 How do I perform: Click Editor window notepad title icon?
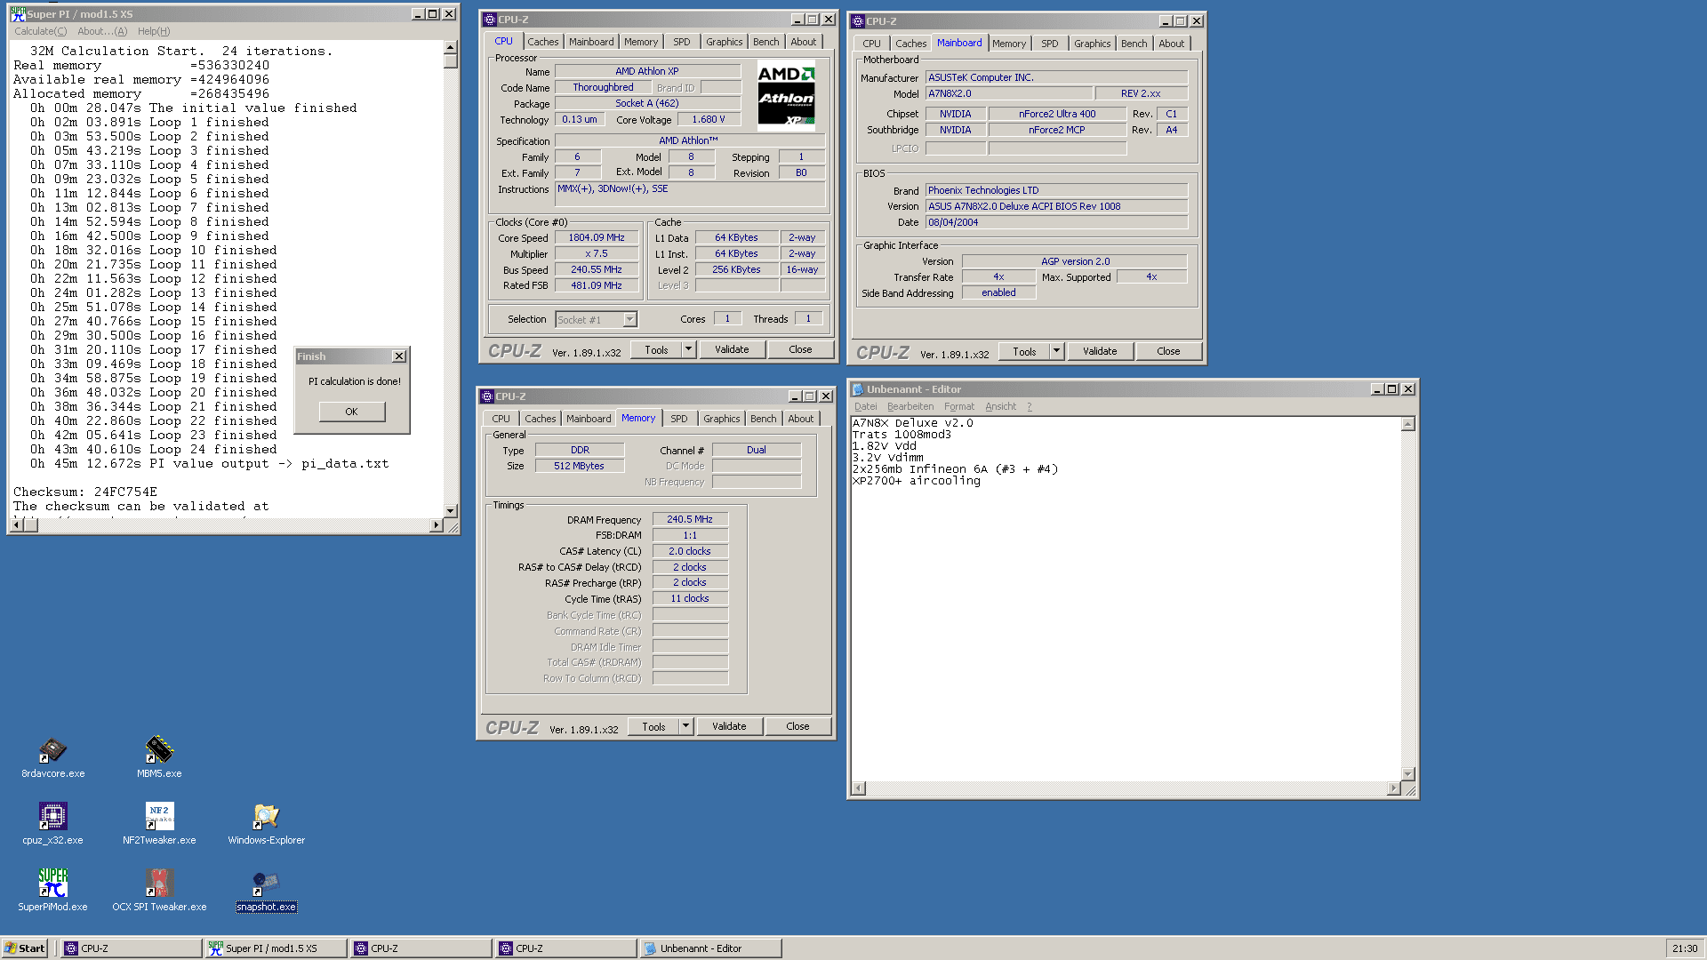tap(858, 389)
